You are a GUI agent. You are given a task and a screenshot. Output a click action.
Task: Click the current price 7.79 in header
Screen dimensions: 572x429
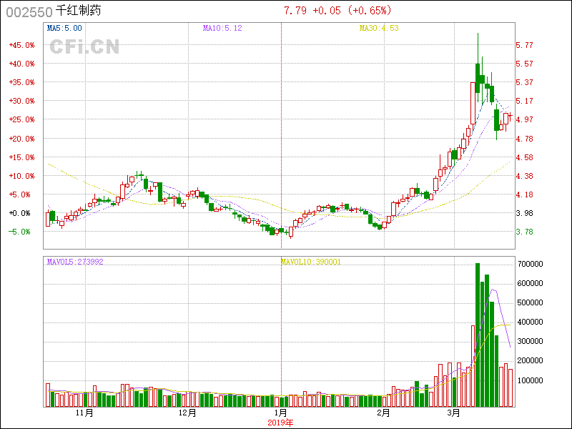click(x=296, y=11)
